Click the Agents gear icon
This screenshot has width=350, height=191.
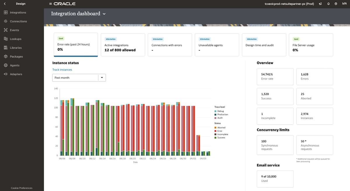tap(6, 65)
